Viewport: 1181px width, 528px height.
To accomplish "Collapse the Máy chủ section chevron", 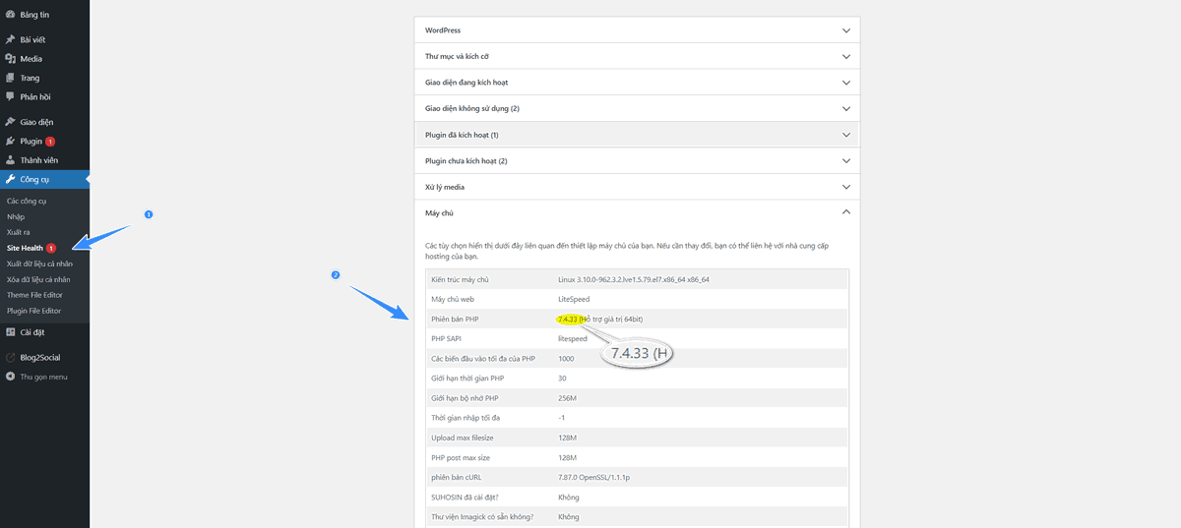I will [x=846, y=212].
